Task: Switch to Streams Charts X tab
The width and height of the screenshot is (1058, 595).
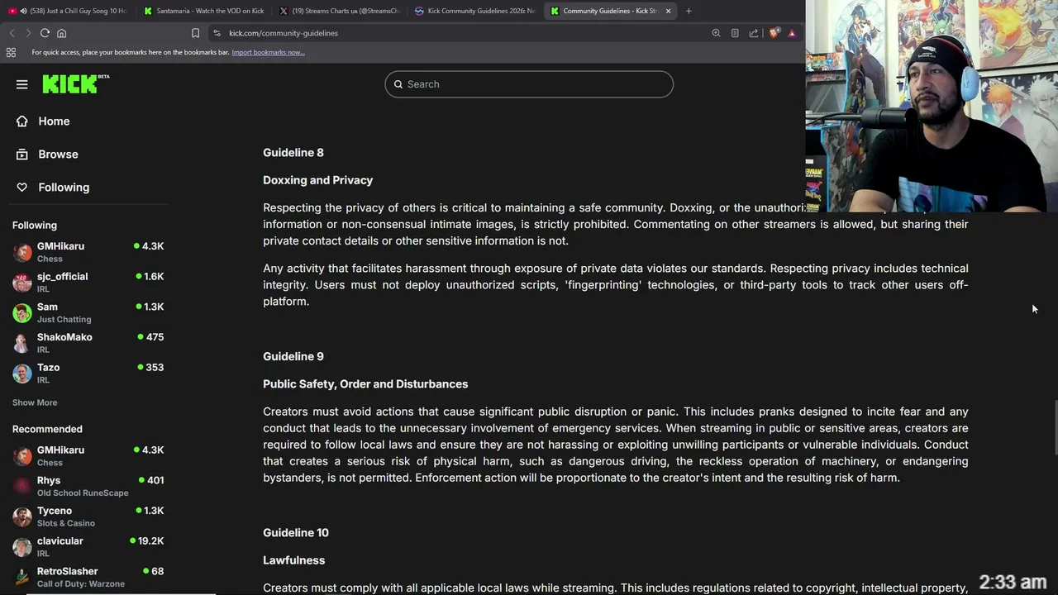Action: [x=339, y=11]
